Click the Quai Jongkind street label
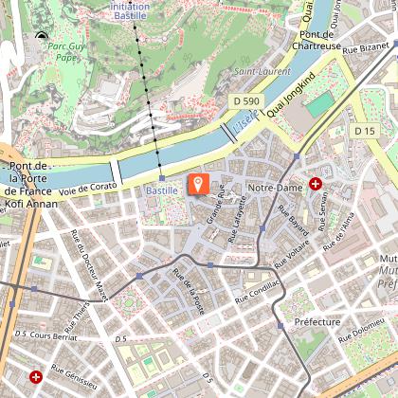Viewport: 398px width, 398px height. [291, 95]
